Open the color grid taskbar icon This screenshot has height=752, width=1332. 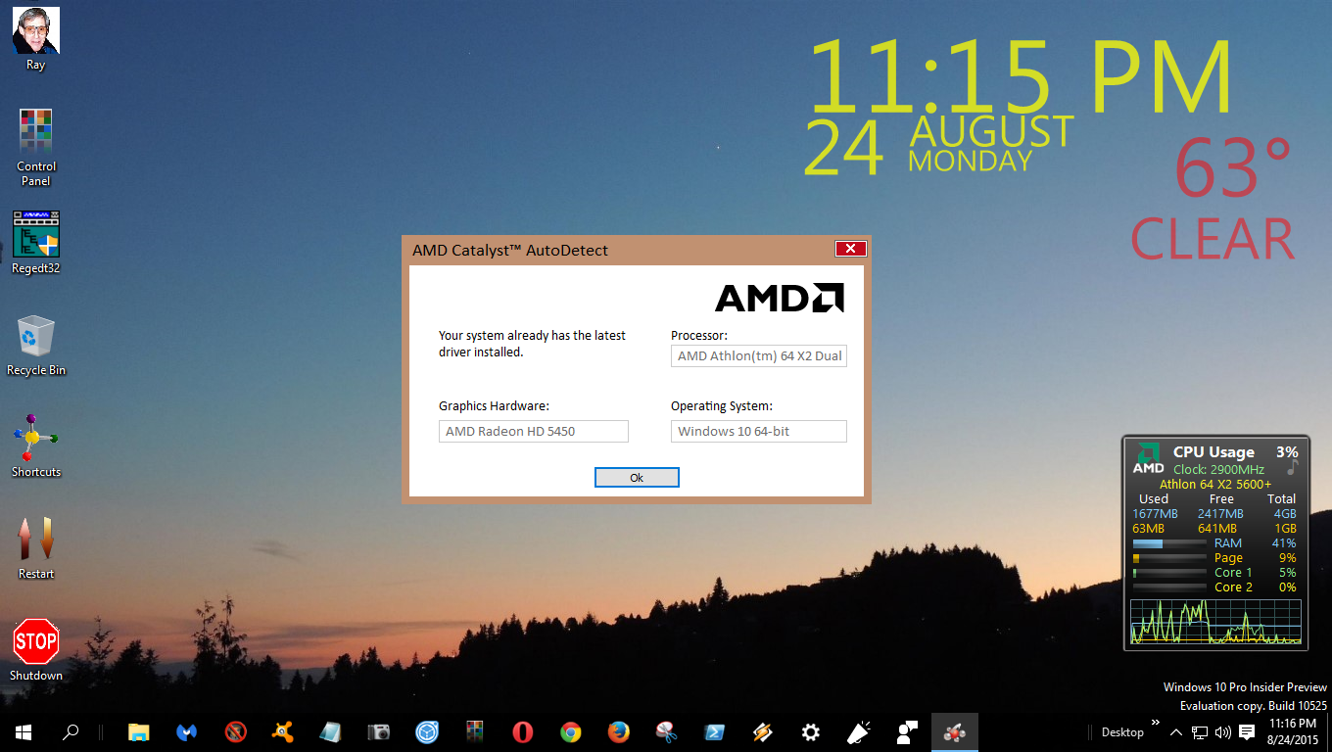pos(475,731)
